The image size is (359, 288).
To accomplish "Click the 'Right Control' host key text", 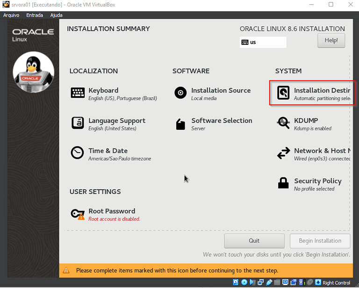I will [x=337, y=283].
